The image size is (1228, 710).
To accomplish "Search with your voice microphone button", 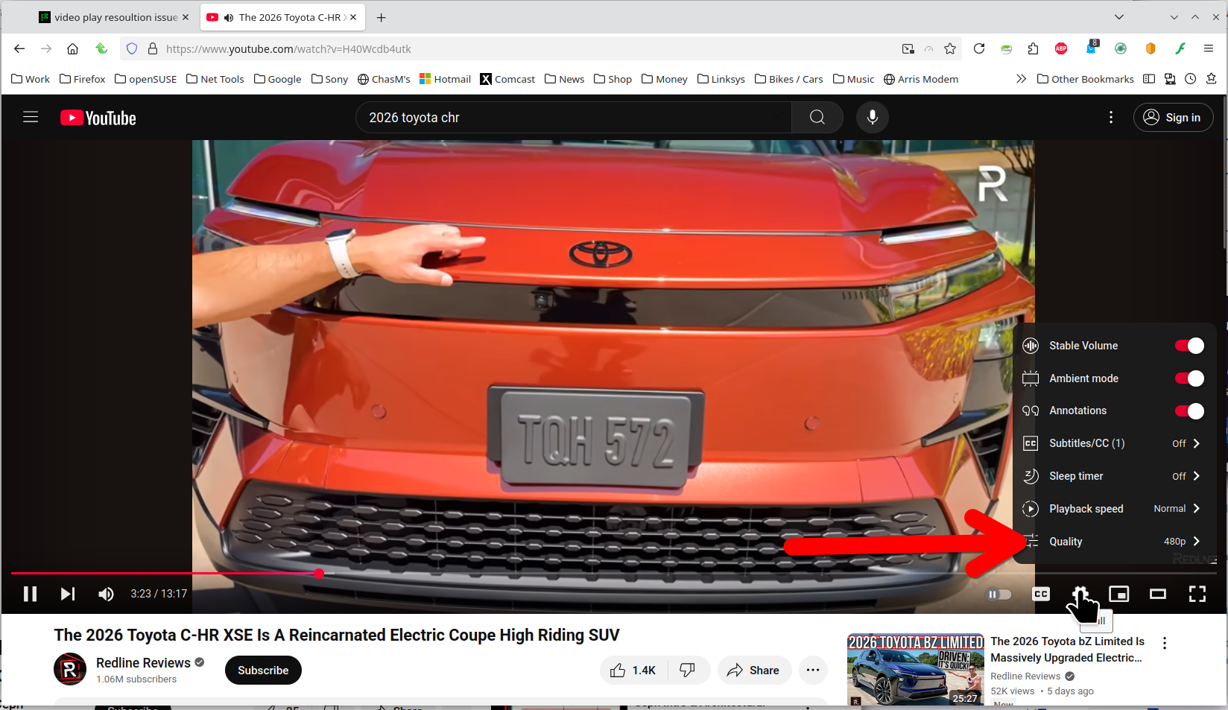I will [872, 118].
